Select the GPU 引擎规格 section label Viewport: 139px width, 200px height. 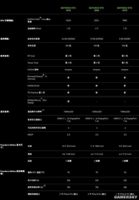[7, 20]
